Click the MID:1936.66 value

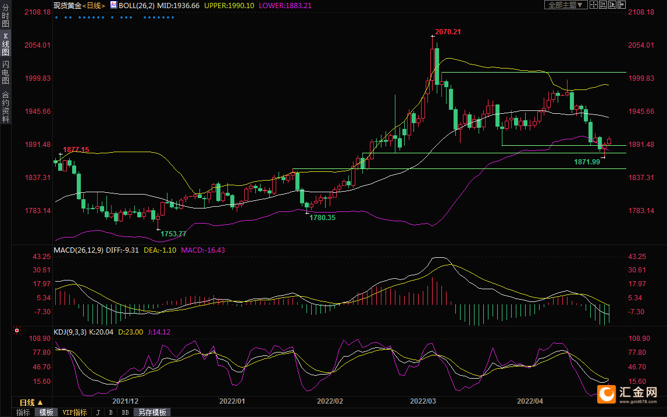click(179, 6)
